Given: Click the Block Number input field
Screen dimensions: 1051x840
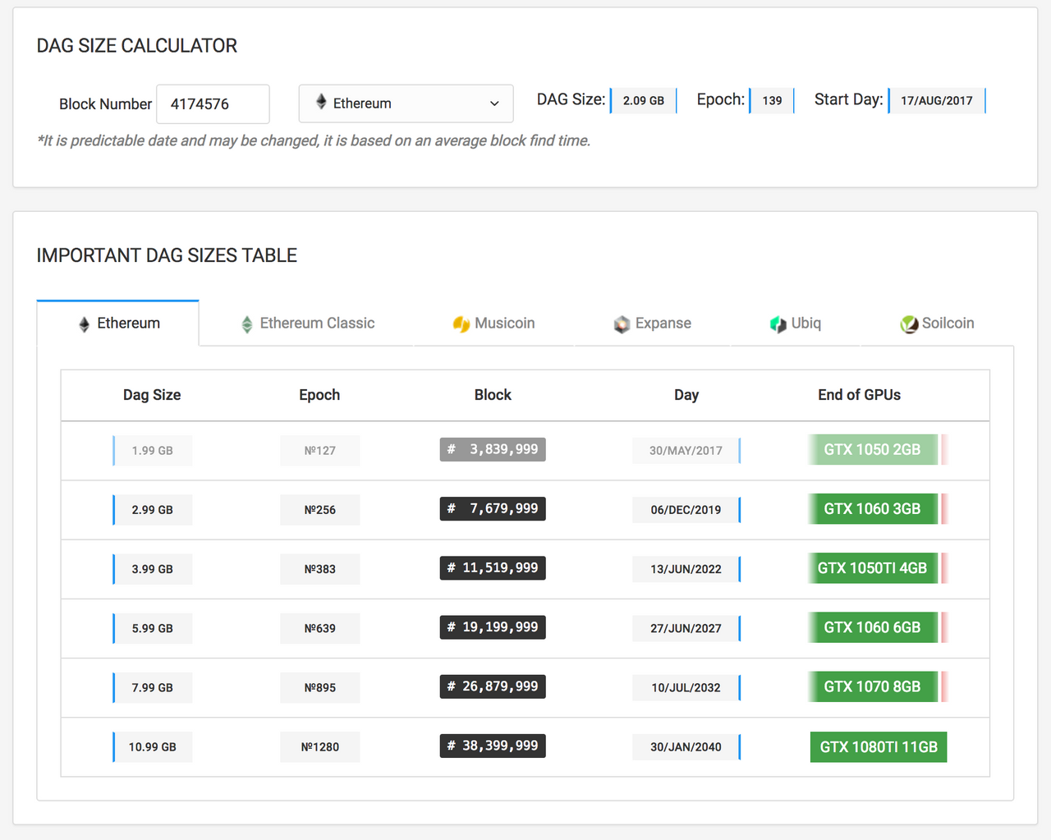Looking at the screenshot, I should (x=213, y=104).
